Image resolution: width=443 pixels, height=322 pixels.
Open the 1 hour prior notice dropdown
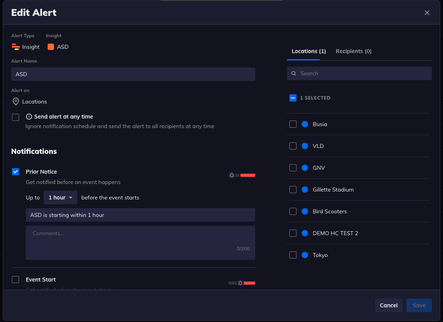click(x=60, y=197)
